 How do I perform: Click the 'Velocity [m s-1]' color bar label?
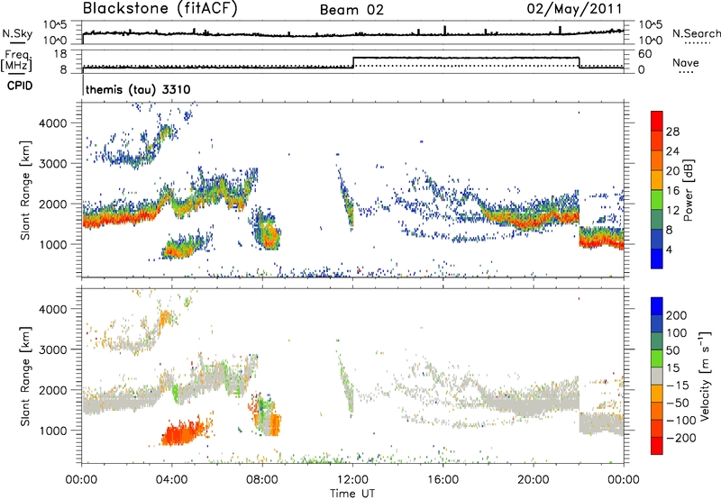coord(705,376)
